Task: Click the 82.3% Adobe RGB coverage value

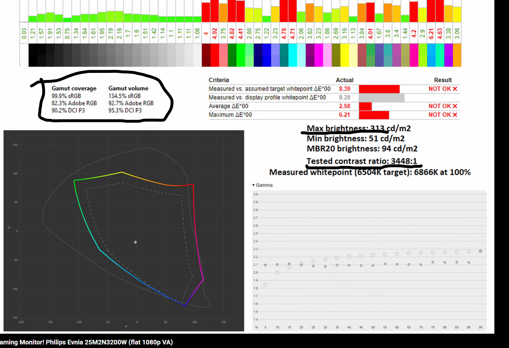Action: 74,103
